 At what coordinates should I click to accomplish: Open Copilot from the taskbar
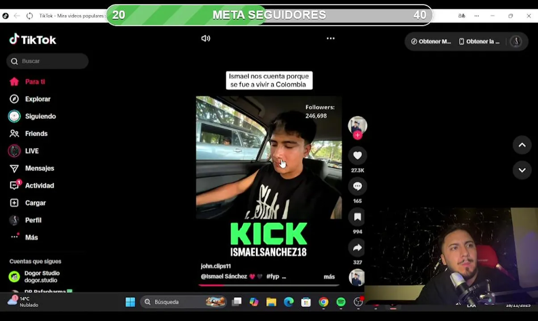(254, 302)
